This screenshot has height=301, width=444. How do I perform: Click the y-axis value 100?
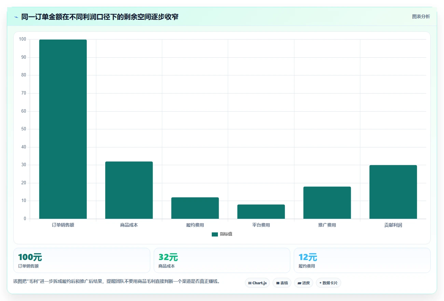[23, 39]
